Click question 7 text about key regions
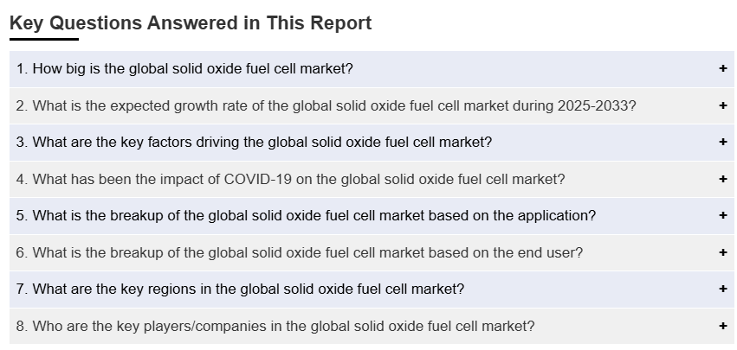This screenshot has width=737, height=350. [240, 289]
